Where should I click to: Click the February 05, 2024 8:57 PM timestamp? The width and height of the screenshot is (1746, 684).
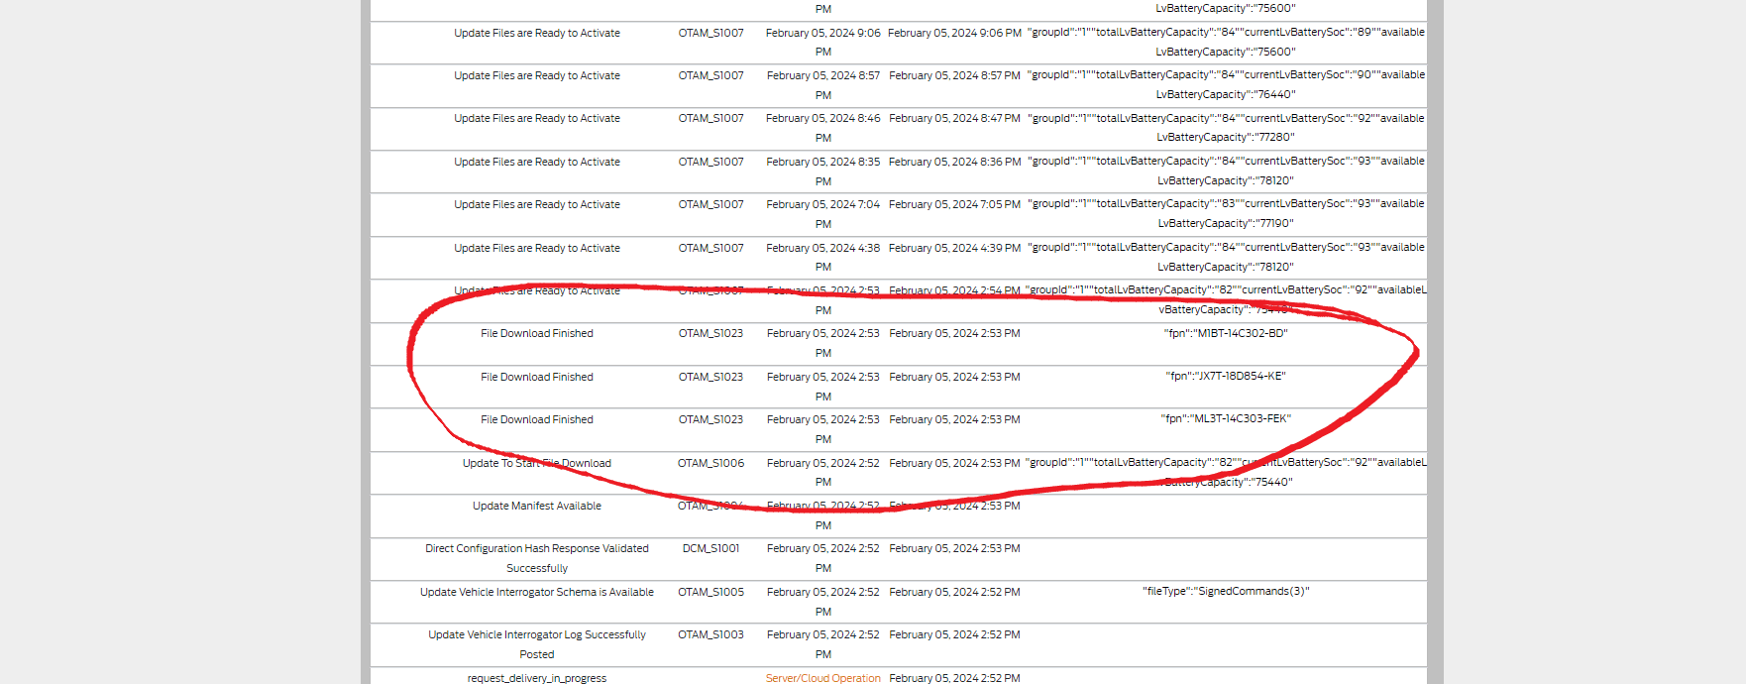[954, 75]
